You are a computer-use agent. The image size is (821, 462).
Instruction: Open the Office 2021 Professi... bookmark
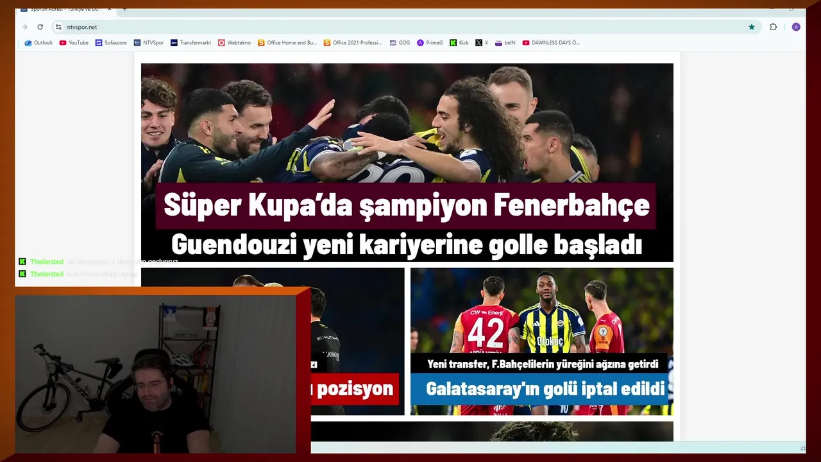pyautogui.click(x=353, y=43)
